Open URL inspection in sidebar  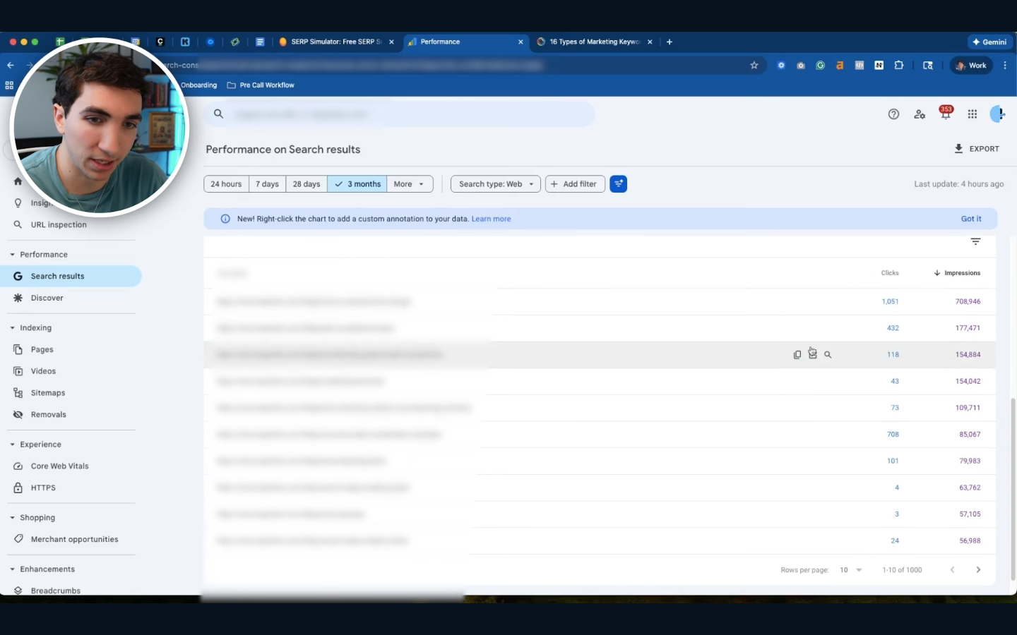click(x=59, y=225)
